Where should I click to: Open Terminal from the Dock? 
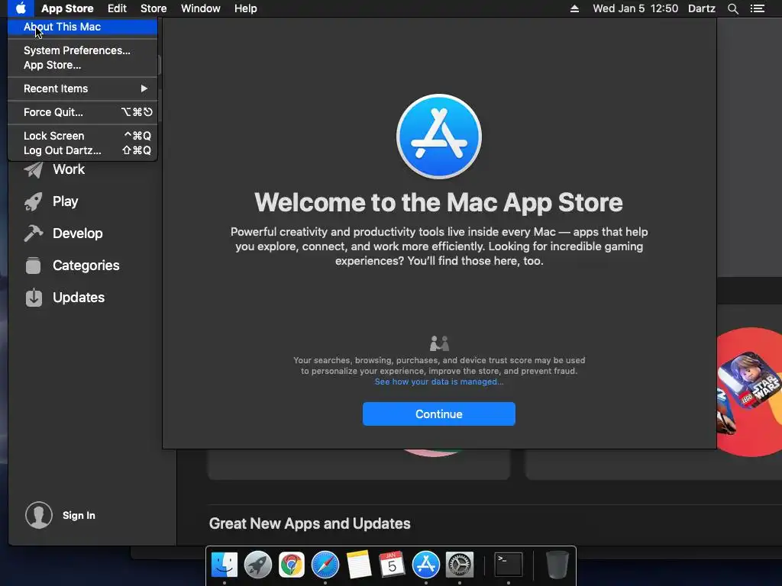[x=508, y=565]
